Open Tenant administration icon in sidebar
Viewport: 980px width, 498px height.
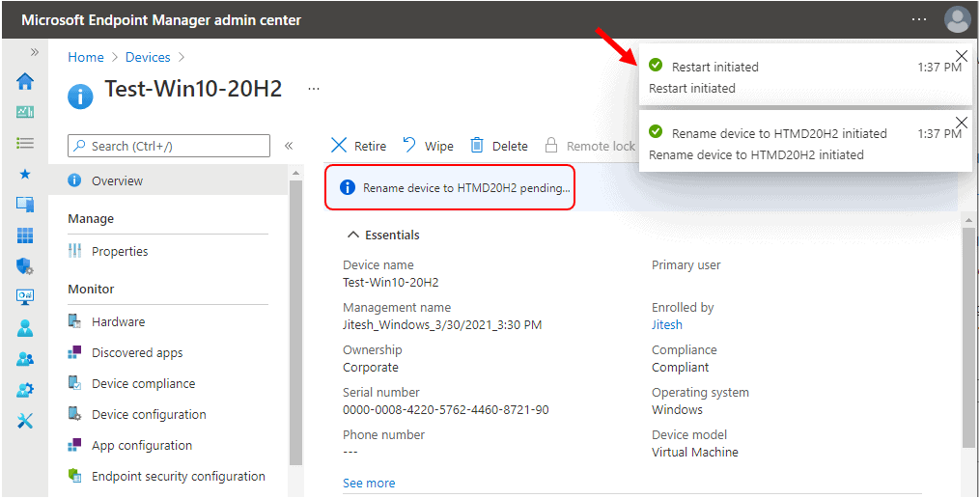25,390
